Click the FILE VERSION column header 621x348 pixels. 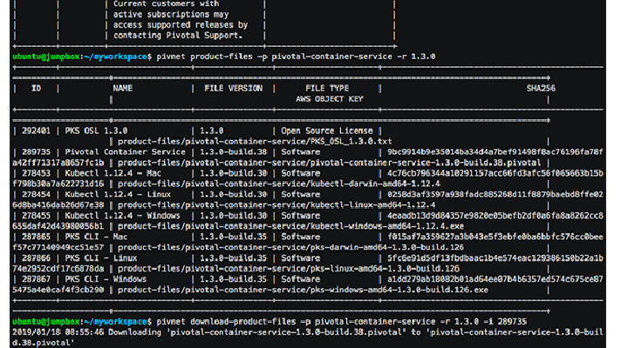pos(233,89)
